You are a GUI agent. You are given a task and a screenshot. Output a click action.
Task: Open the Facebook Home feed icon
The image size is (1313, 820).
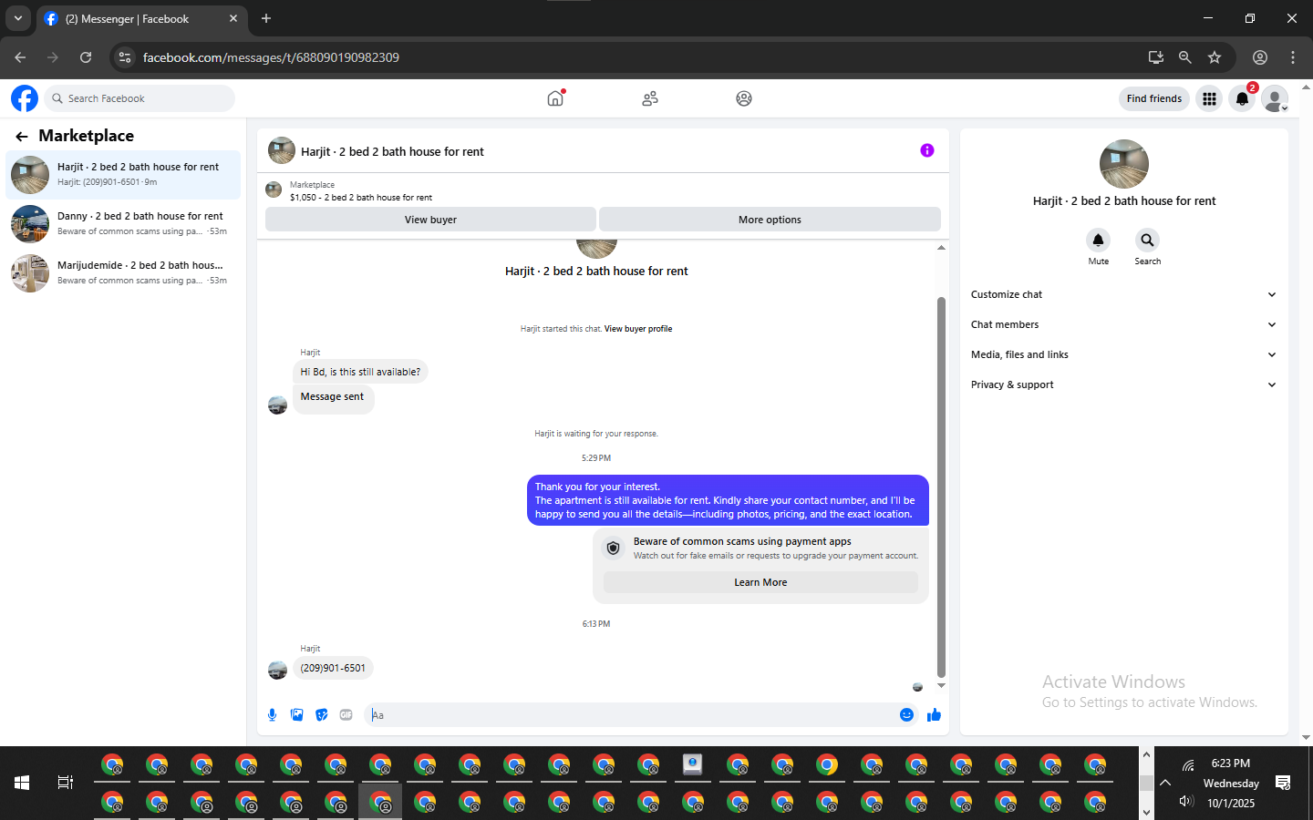[x=555, y=98]
